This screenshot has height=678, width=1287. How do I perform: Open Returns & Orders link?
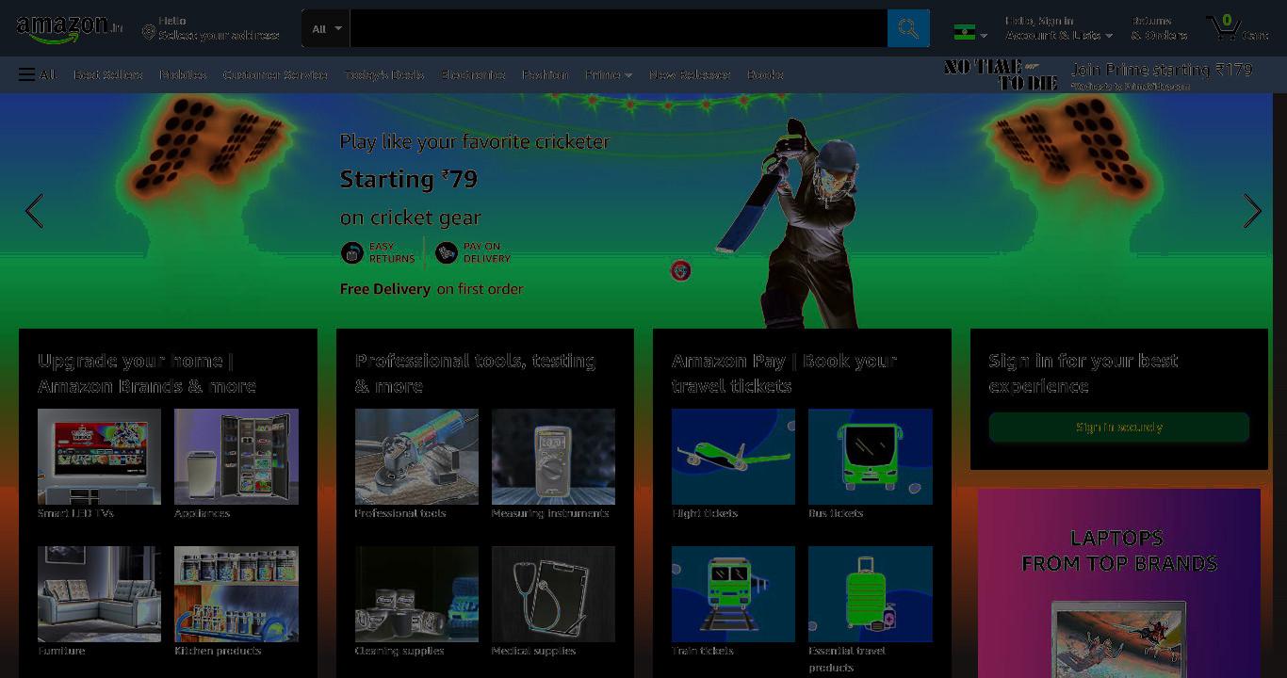[1159, 28]
